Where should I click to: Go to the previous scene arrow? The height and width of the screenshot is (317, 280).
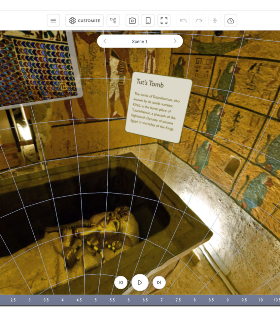tap(105, 41)
